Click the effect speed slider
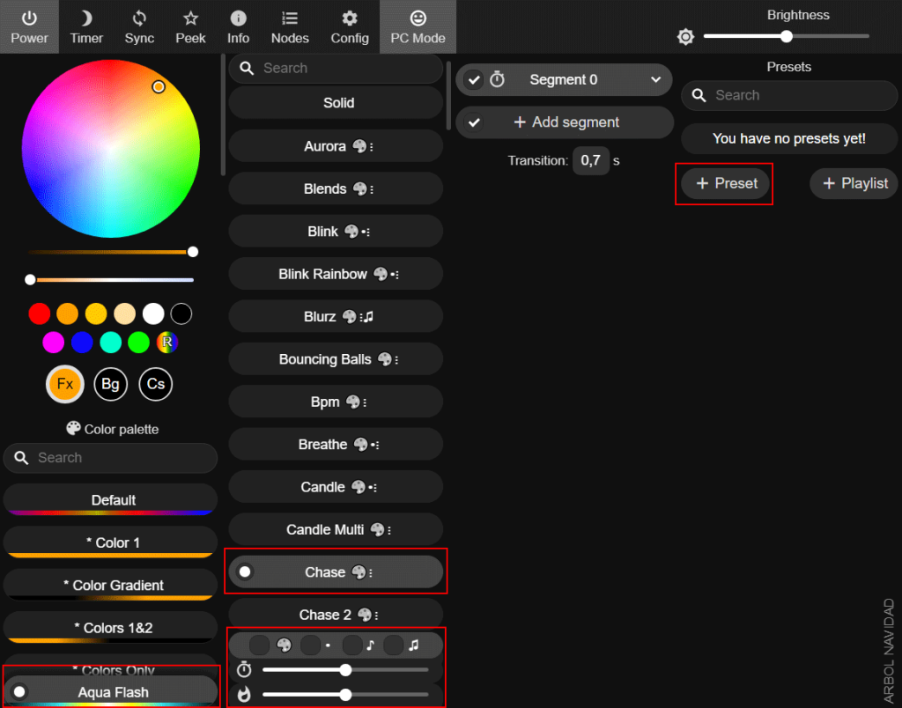The width and height of the screenshot is (902, 708). [x=345, y=669]
